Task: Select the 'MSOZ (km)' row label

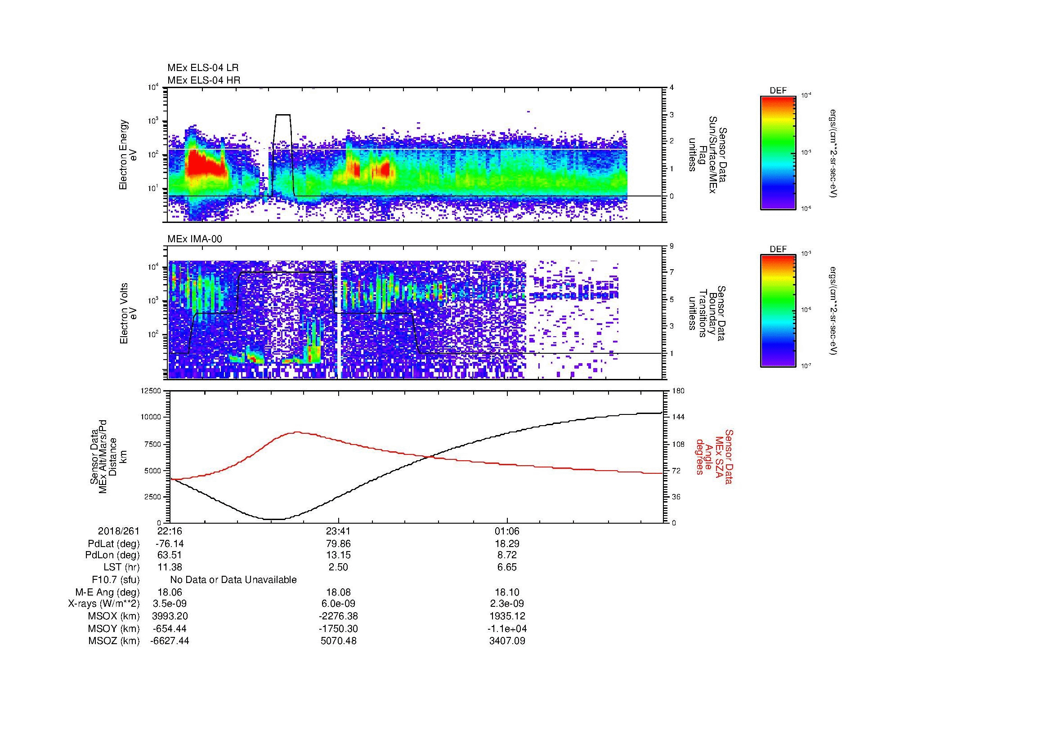Action: tap(114, 641)
